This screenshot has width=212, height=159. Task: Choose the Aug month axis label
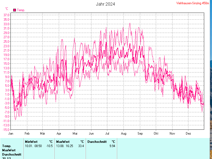pos(124,133)
